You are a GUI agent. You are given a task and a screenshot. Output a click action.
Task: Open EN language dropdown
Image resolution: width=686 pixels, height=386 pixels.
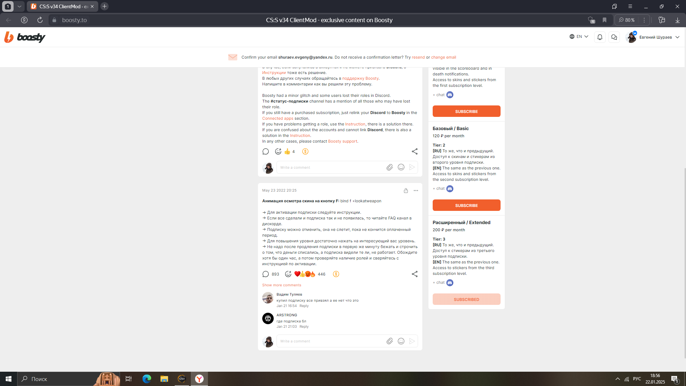[x=579, y=36]
